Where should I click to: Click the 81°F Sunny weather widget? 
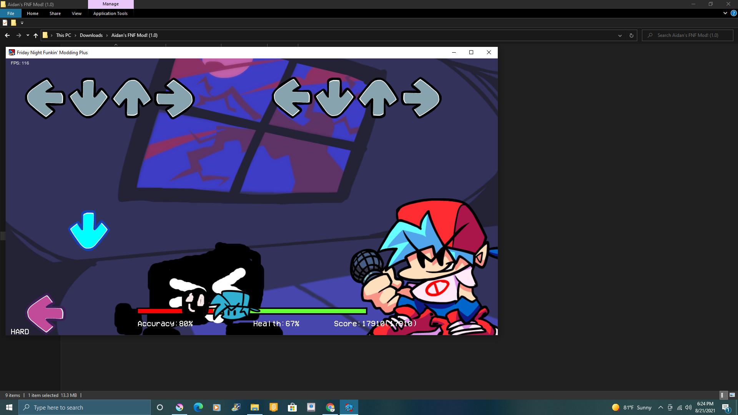(632, 407)
